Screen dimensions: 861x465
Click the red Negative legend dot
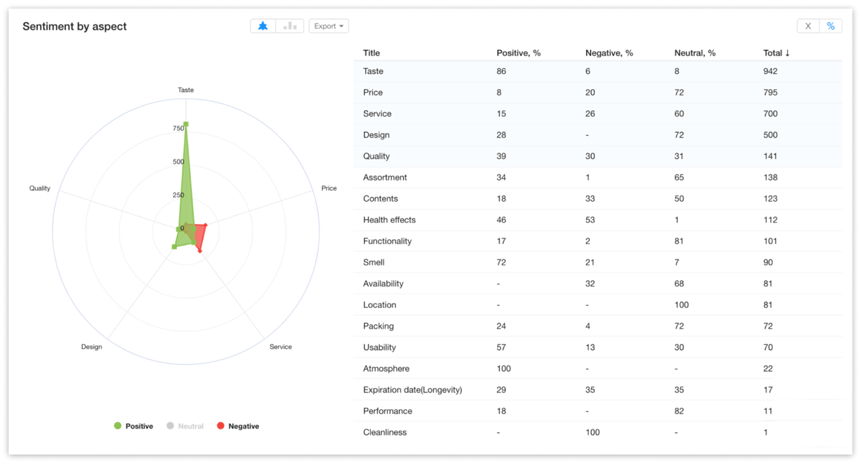coord(221,425)
